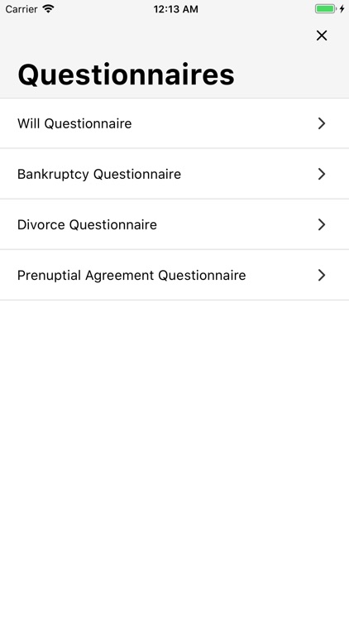The height and width of the screenshot is (621, 349).
Task: Expand the Prenuptial Agreement Questionnaire chevron
Action: point(322,275)
